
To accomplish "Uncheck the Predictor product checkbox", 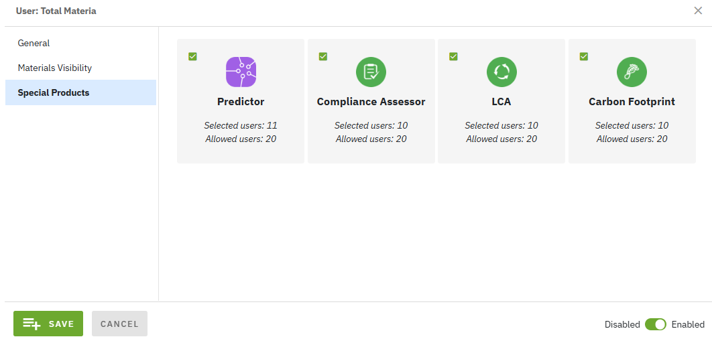I will point(193,56).
